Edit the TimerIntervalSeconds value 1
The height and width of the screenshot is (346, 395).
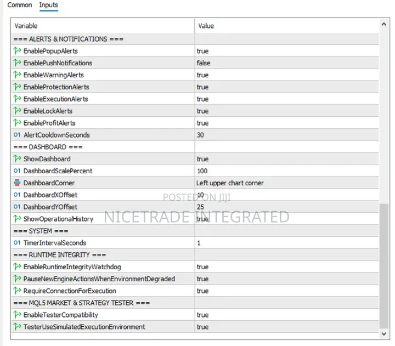click(x=287, y=243)
